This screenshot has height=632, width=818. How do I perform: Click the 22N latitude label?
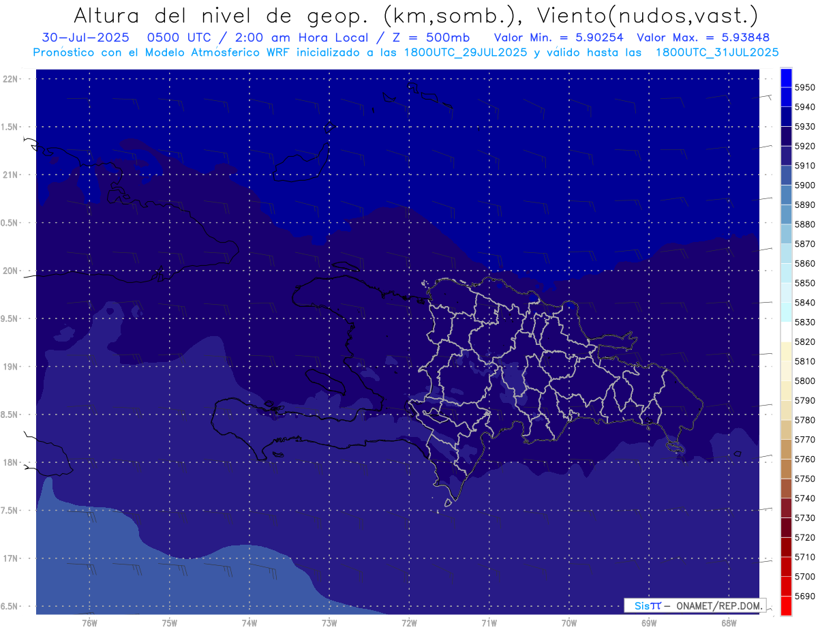pyautogui.click(x=10, y=79)
